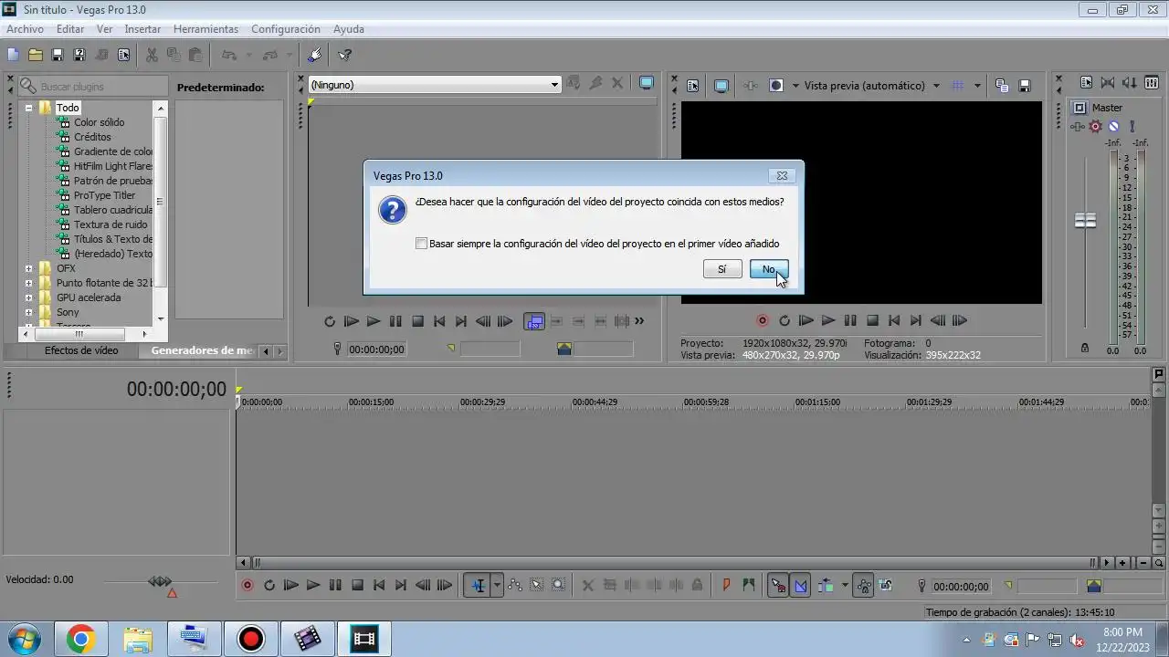Toggle automatic crossfades button
This screenshot has width=1169, height=657.
point(800,586)
